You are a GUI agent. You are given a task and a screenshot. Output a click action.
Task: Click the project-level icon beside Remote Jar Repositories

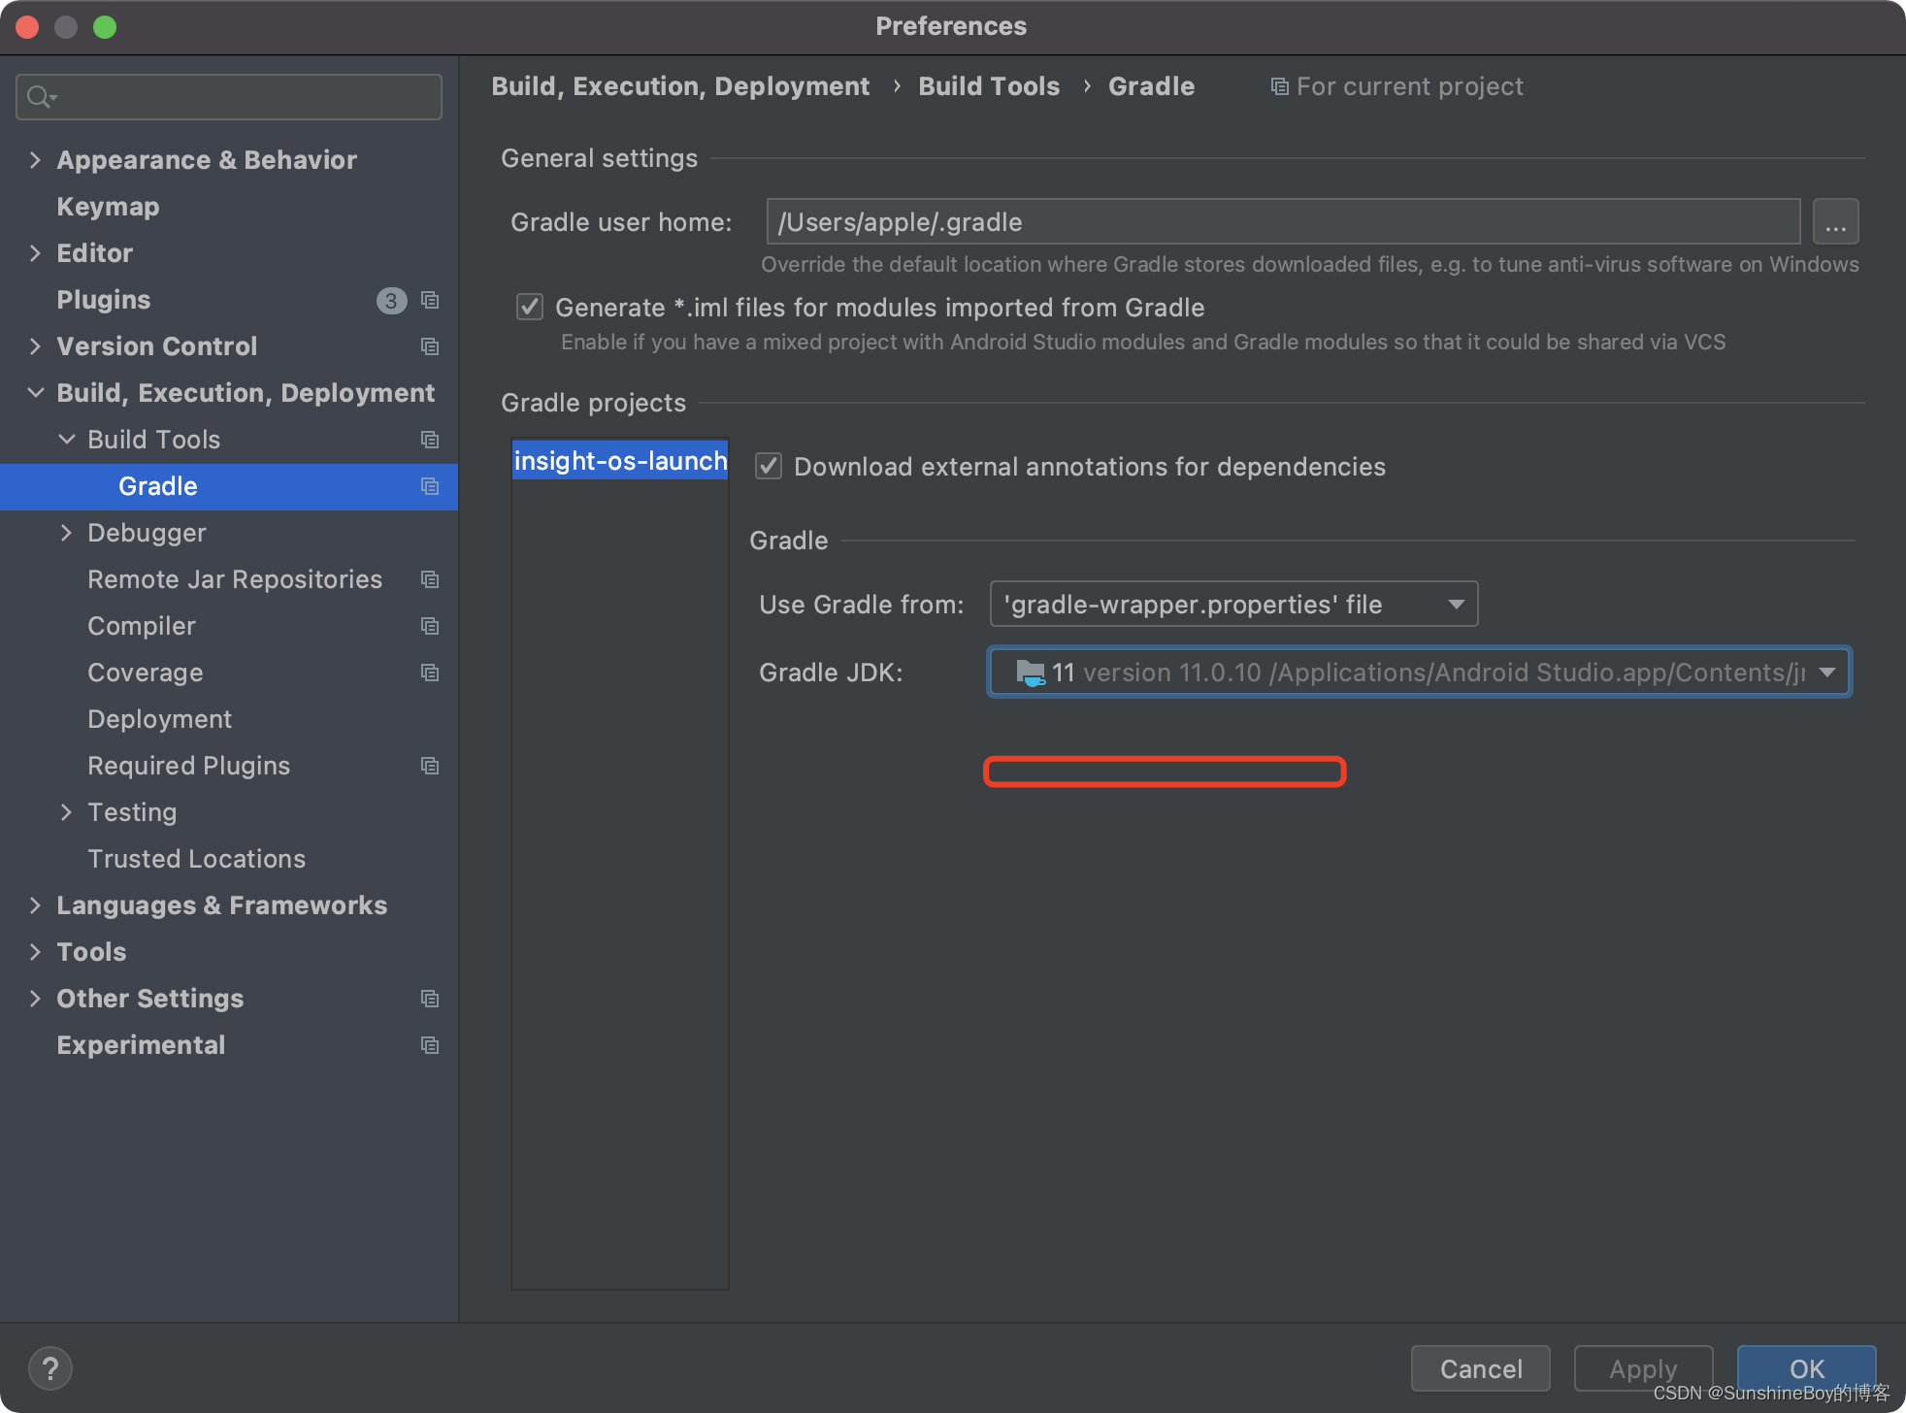pyautogui.click(x=430, y=579)
